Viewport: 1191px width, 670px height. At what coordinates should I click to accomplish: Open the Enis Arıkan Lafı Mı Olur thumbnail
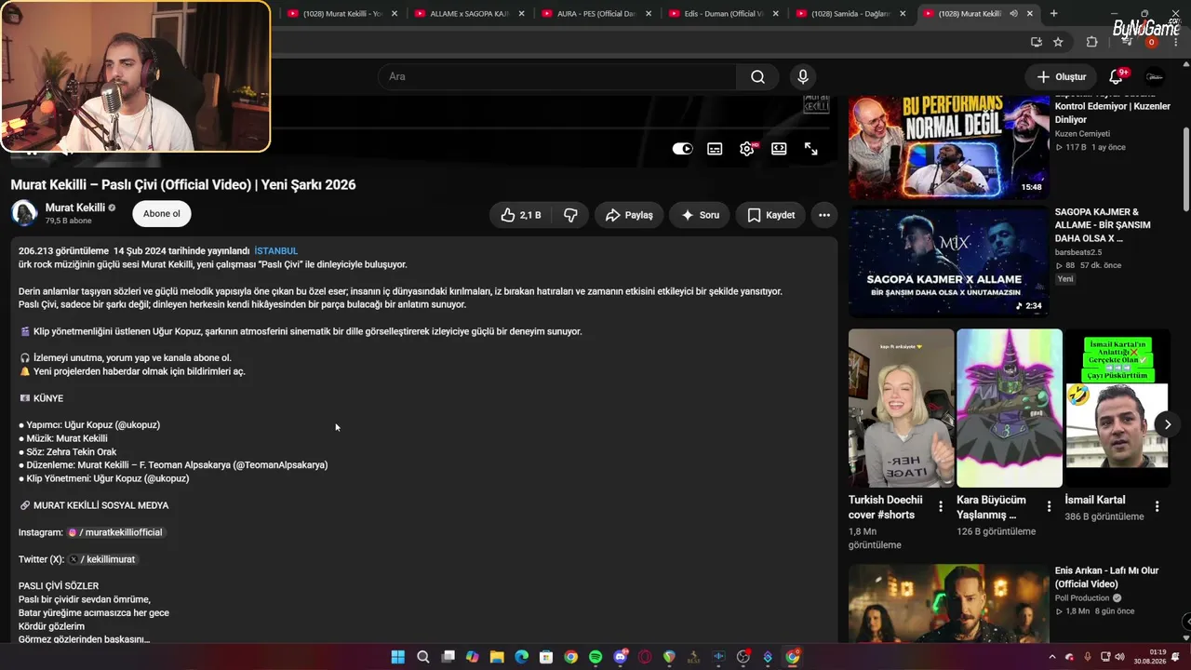coord(949,603)
